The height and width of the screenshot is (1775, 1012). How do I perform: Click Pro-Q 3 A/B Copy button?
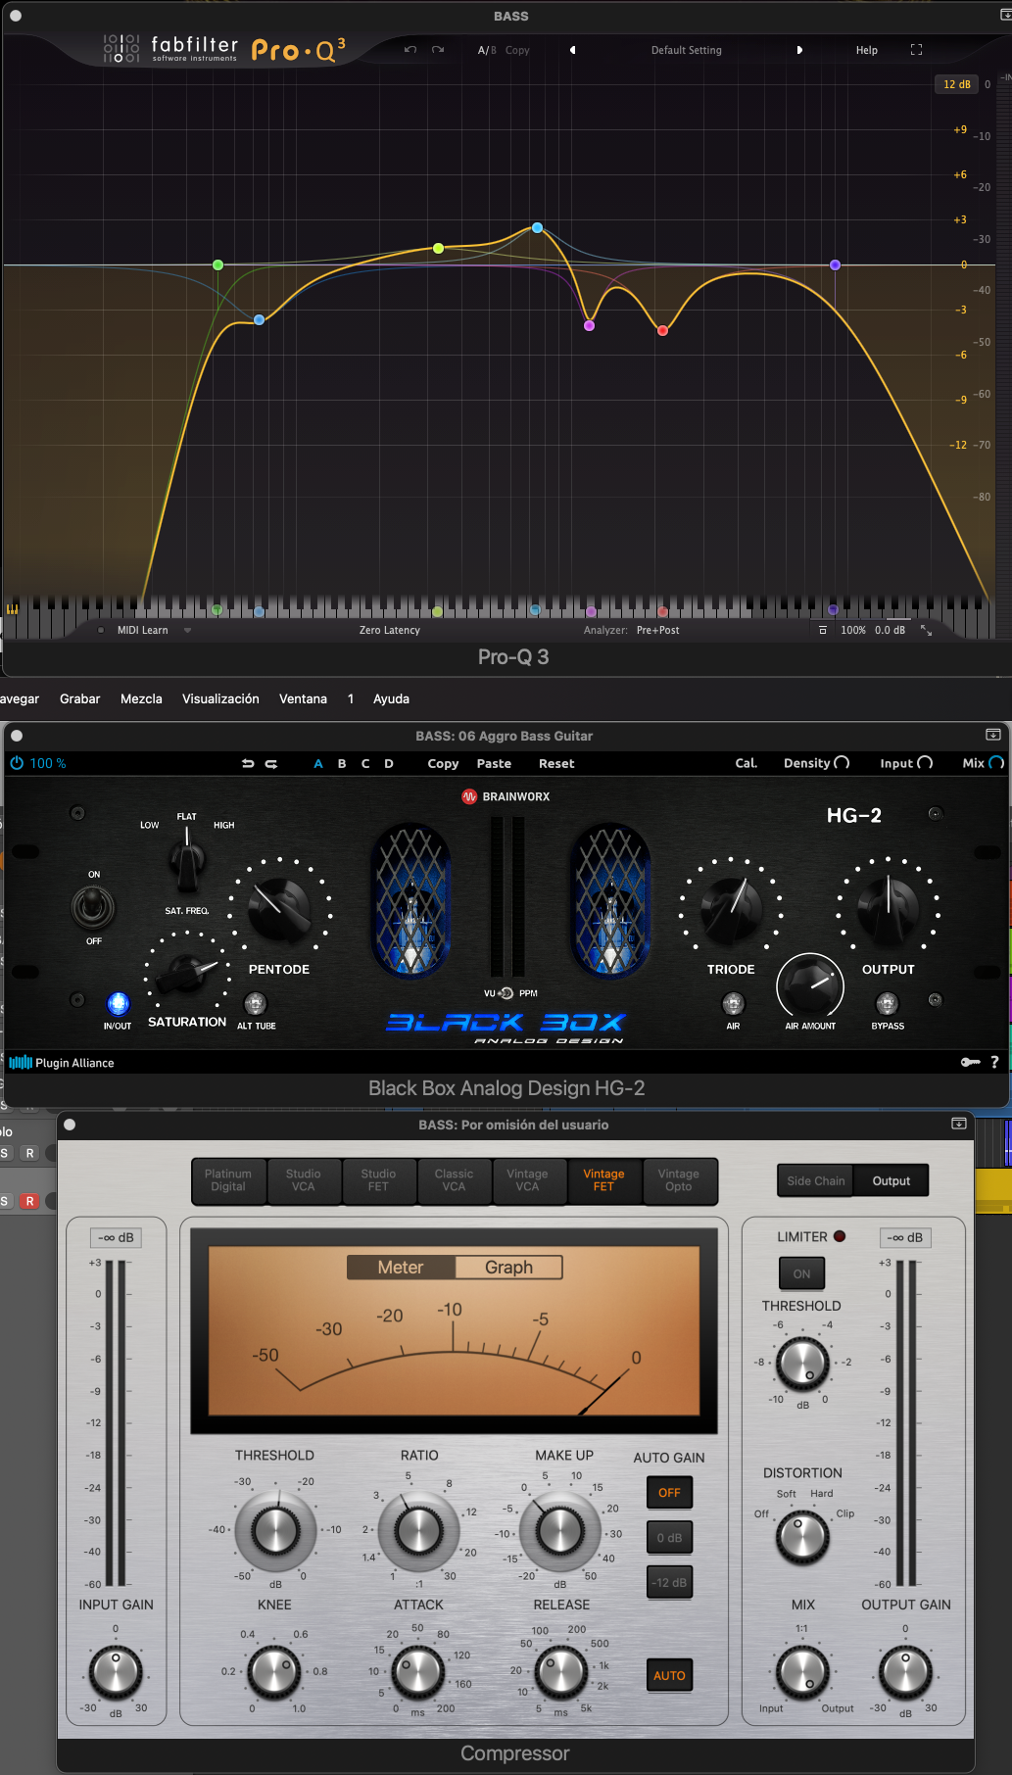(x=517, y=50)
